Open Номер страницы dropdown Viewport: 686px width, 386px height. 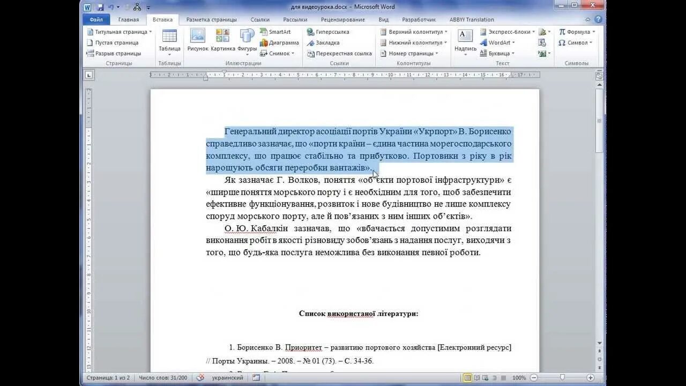(409, 53)
